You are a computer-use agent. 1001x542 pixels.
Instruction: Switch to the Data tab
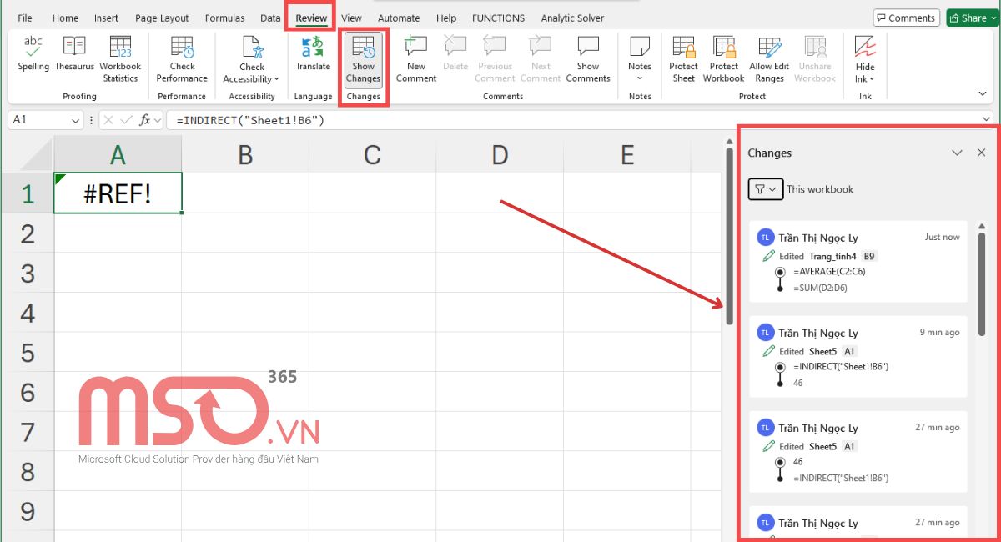270,18
